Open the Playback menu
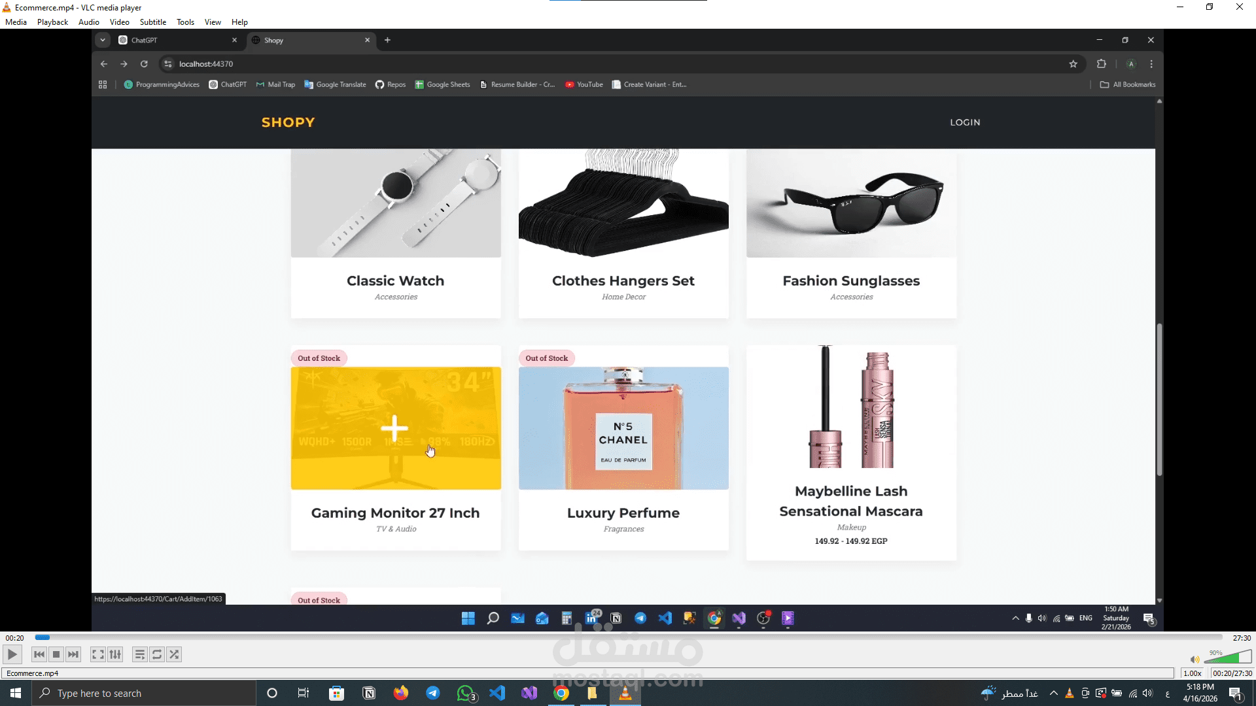Image resolution: width=1256 pixels, height=706 pixels. click(52, 22)
